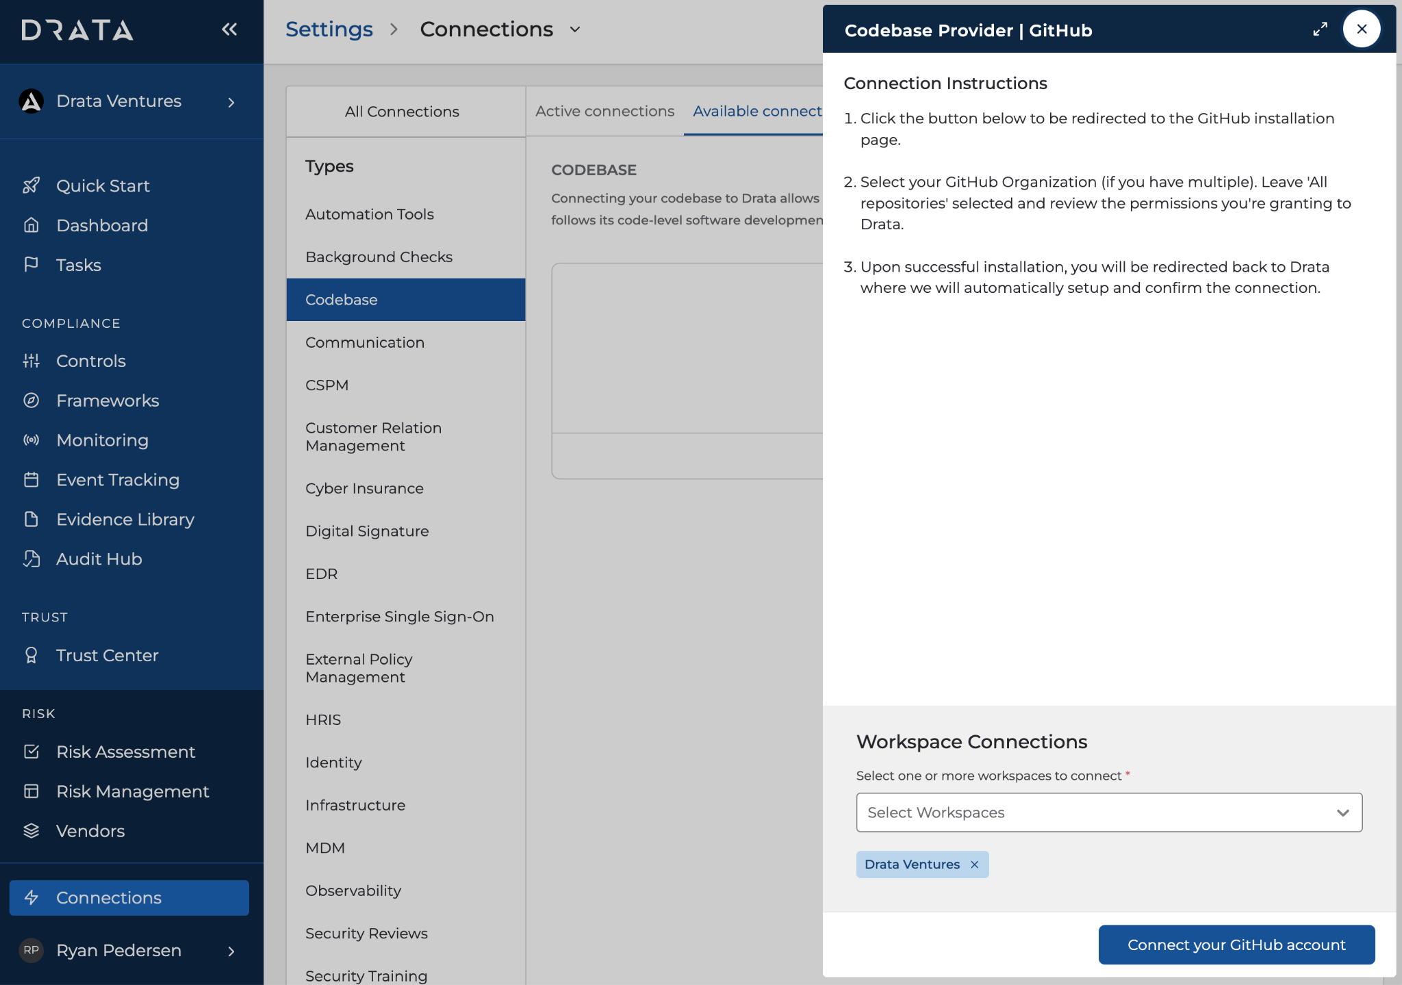The image size is (1402, 985).
Task: Open Dashboard via home icon
Action: click(31, 225)
